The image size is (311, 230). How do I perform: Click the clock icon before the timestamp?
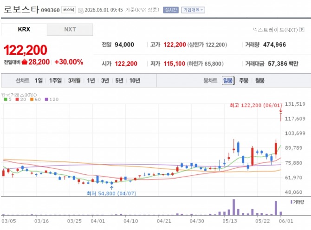(x=81, y=11)
